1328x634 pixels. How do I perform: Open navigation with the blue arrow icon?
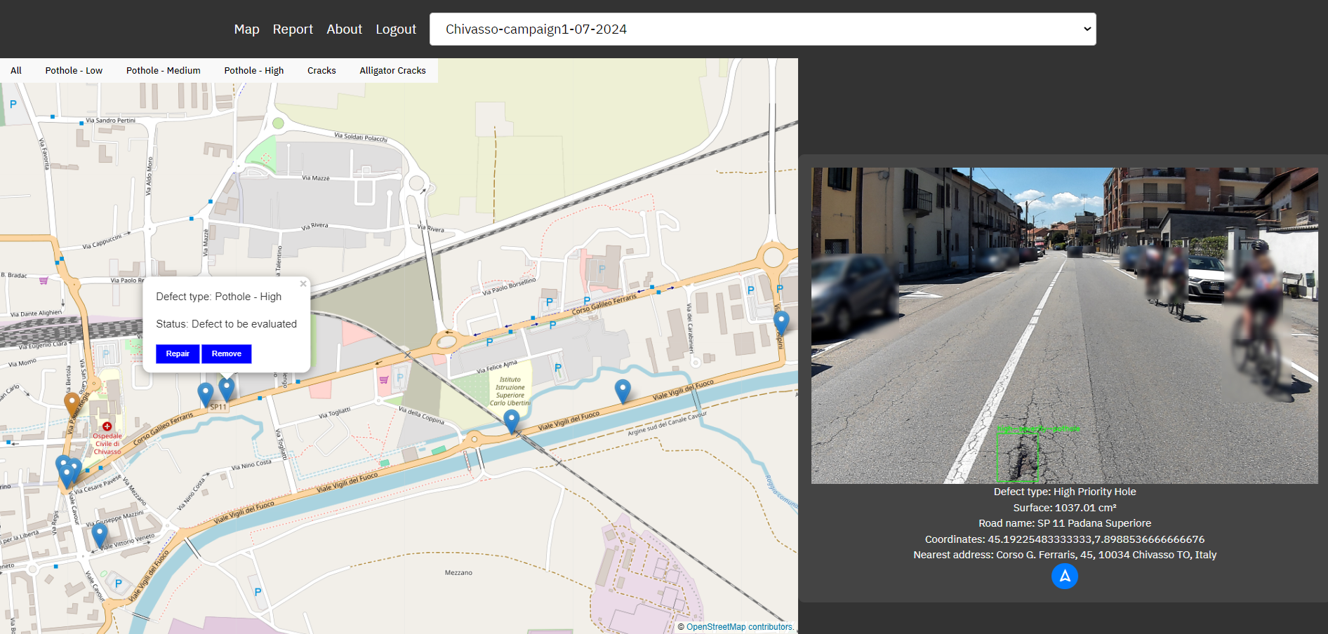1064,576
